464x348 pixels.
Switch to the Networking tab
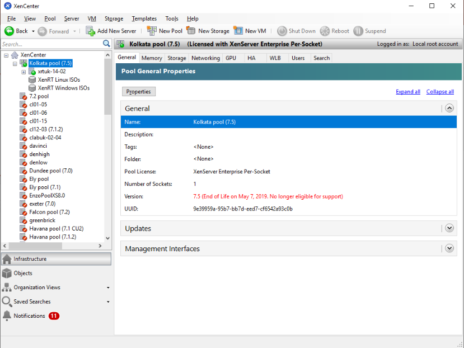205,58
